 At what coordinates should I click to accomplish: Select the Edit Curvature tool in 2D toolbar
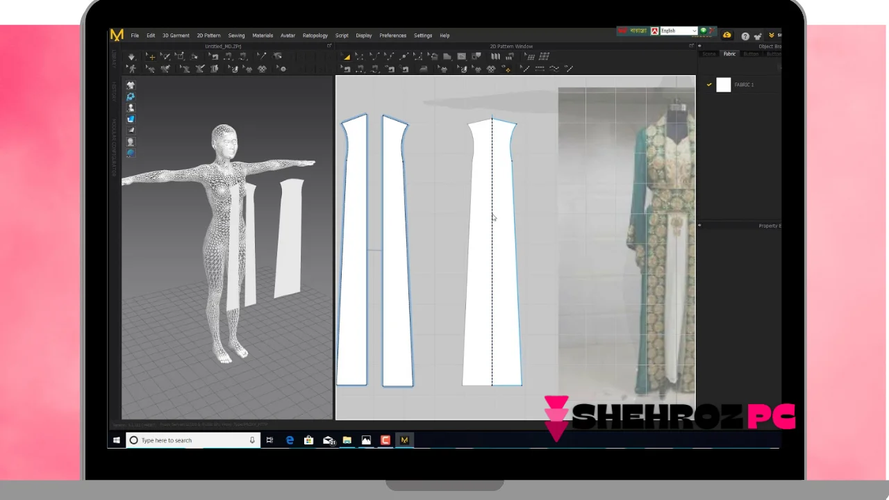pos(375,57)
